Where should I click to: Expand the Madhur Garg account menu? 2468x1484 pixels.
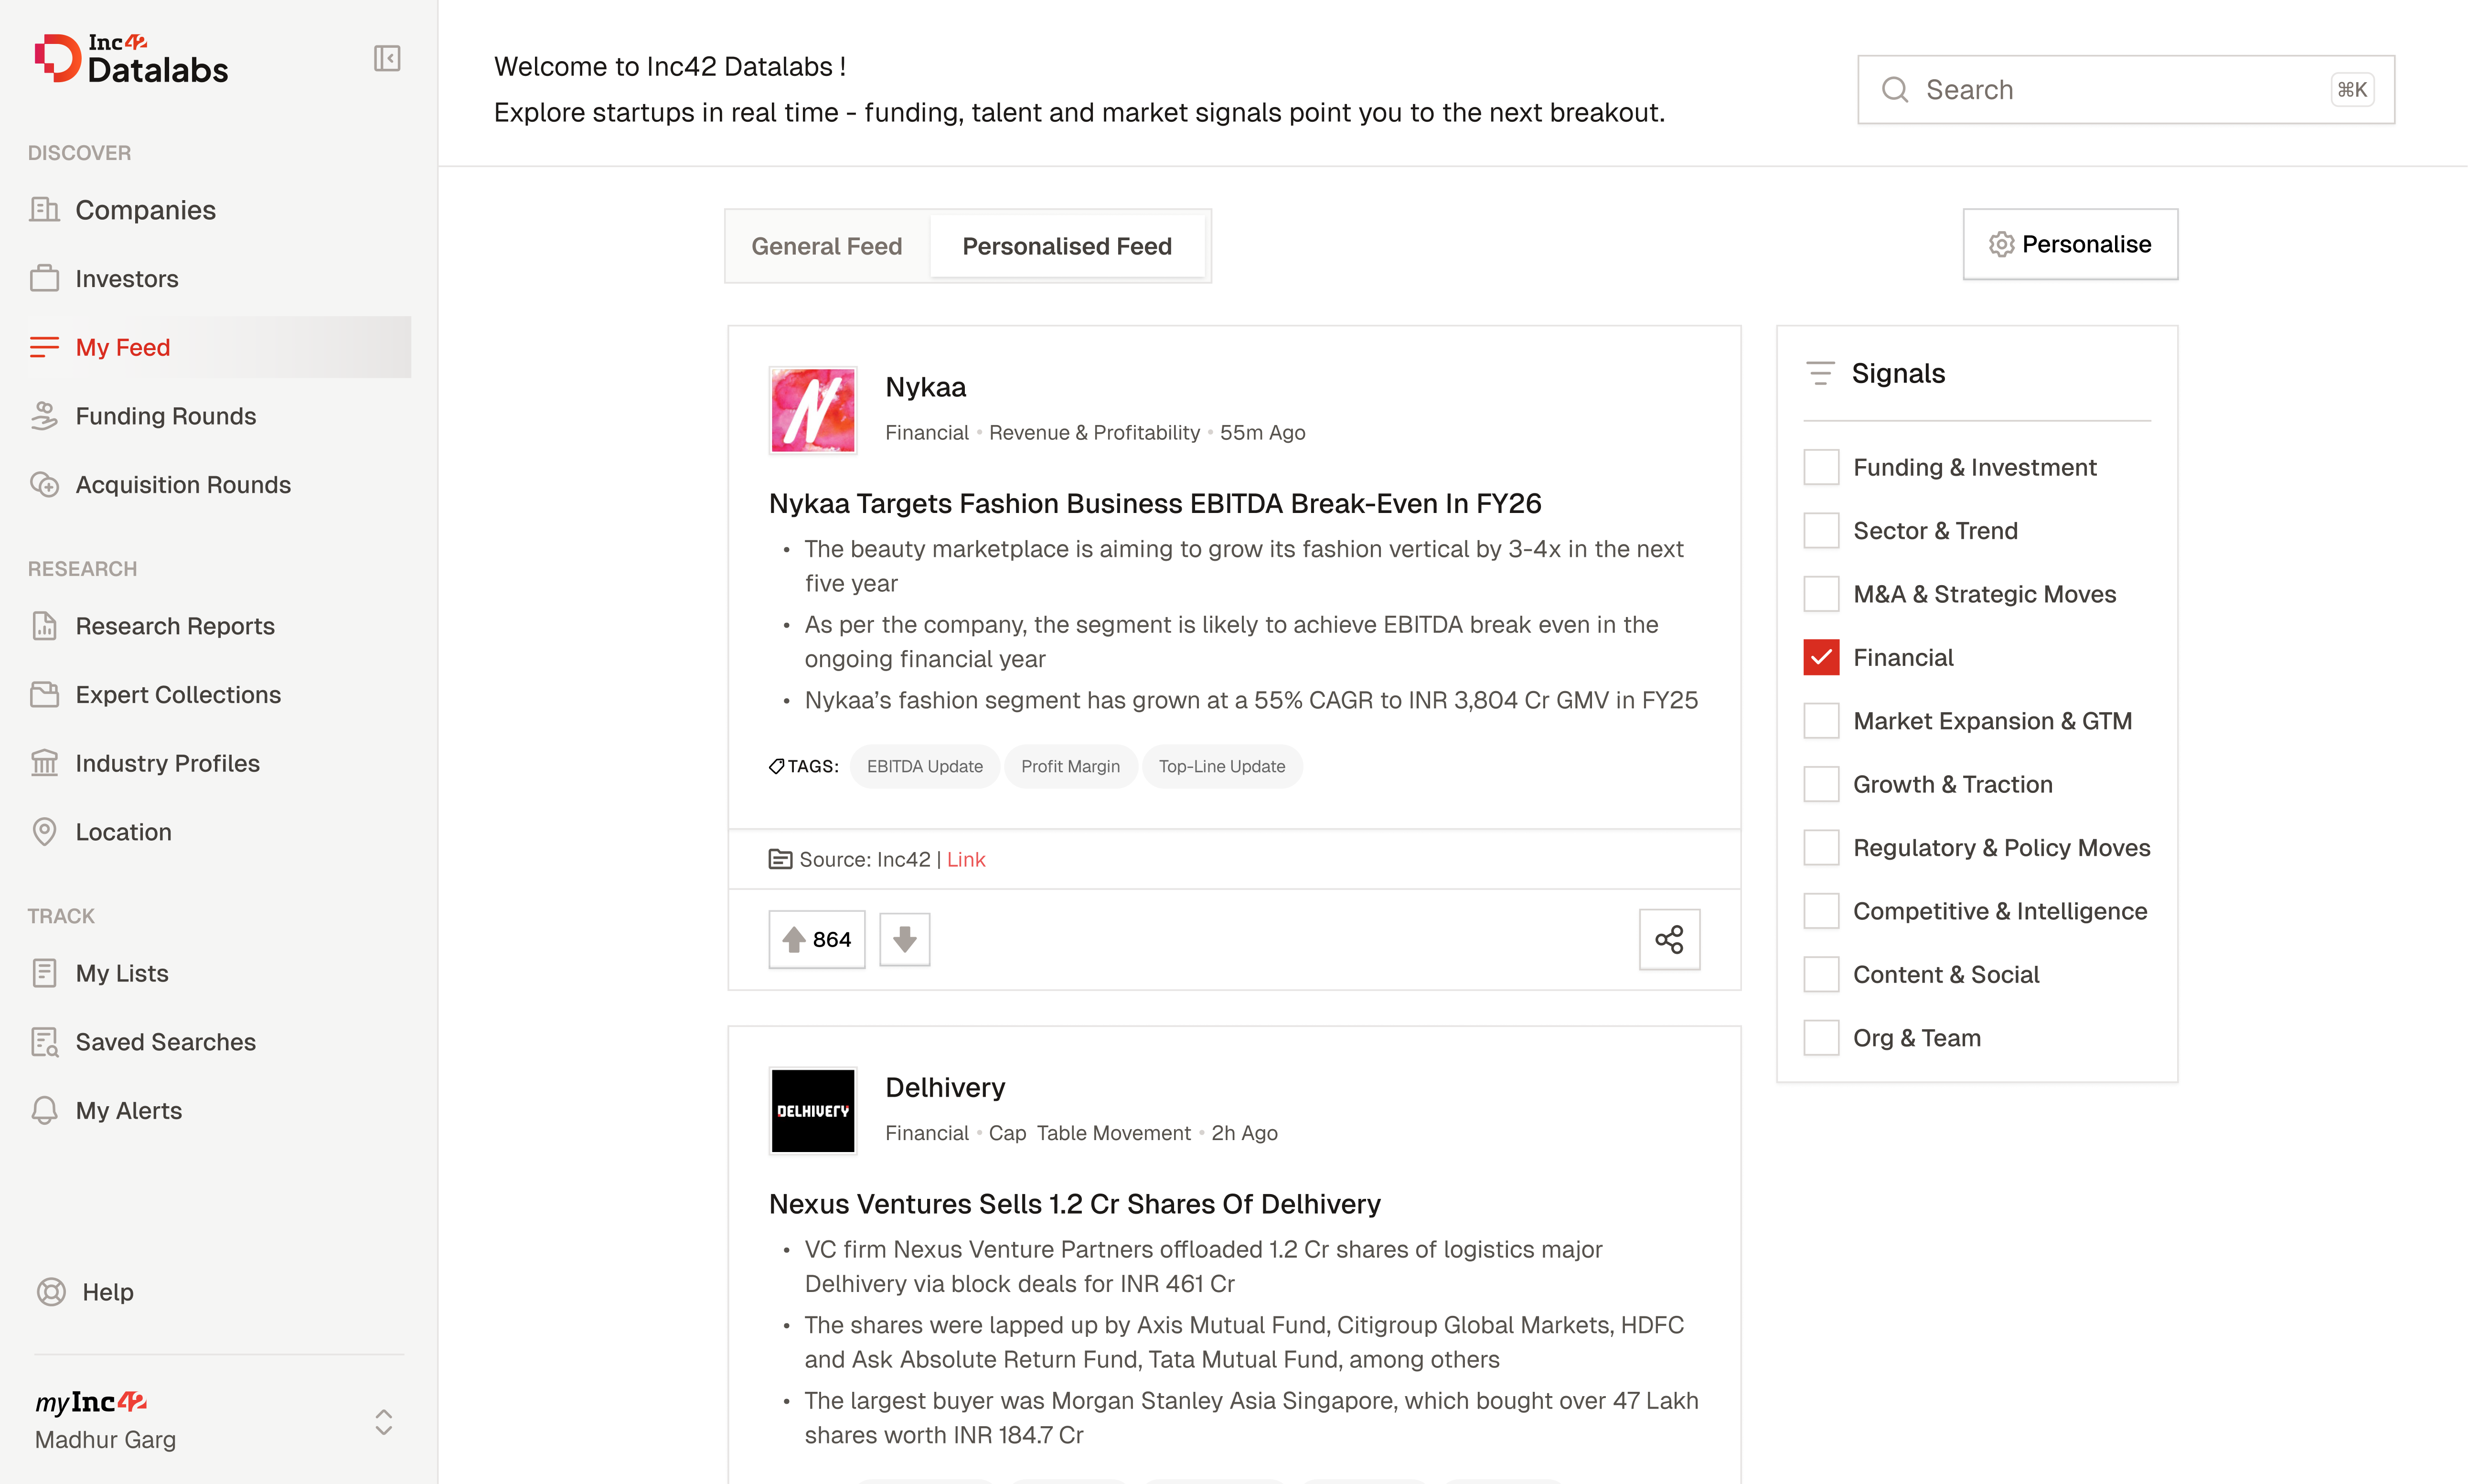coord(383,1422)
